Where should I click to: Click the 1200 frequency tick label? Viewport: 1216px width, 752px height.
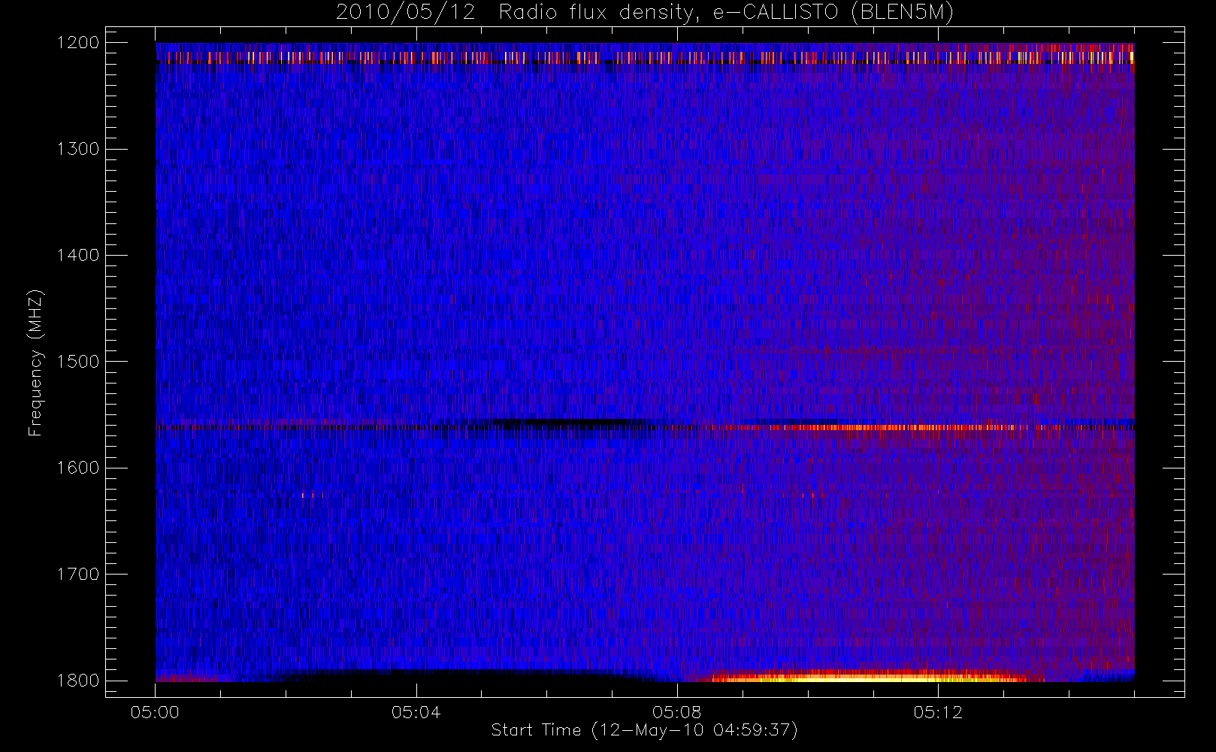coord(78,43)
